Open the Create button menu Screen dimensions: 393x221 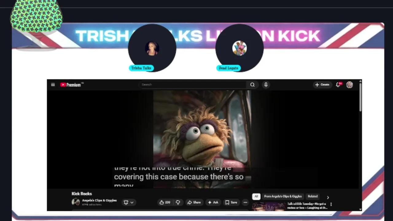coord(322,85)
